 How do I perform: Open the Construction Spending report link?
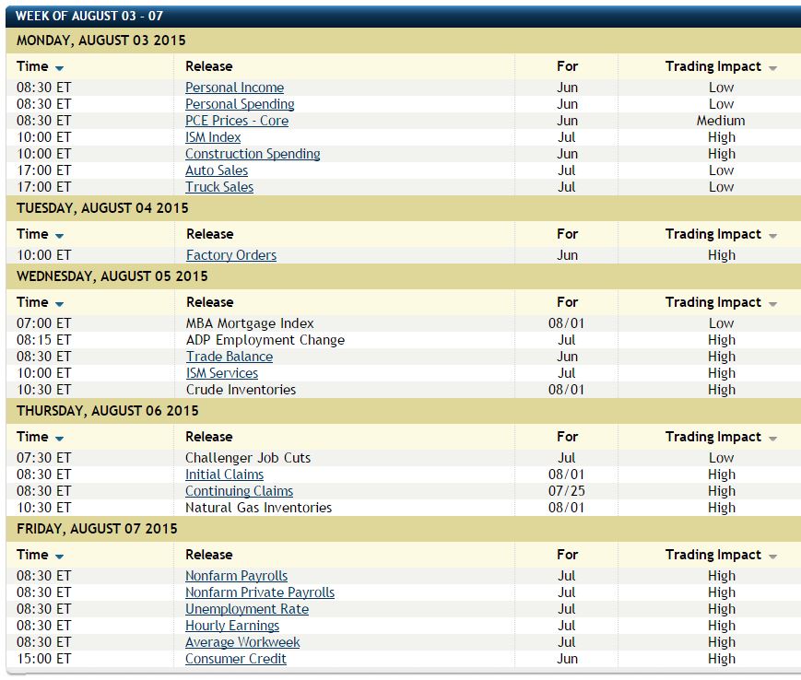pyautogui.click(x=253, y=154)
